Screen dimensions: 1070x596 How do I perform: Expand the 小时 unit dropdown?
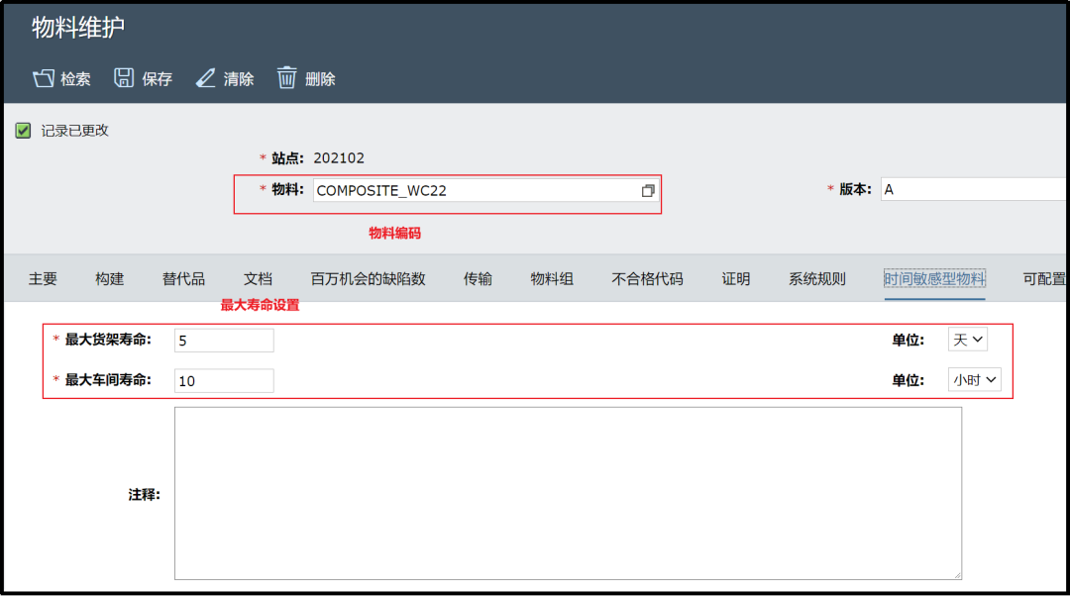pyautogui.click(x=974, y=380)
